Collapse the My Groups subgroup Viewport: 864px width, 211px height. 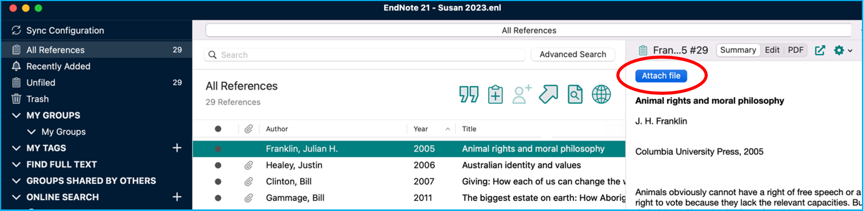pyautogui.click(x=32, y=131)
